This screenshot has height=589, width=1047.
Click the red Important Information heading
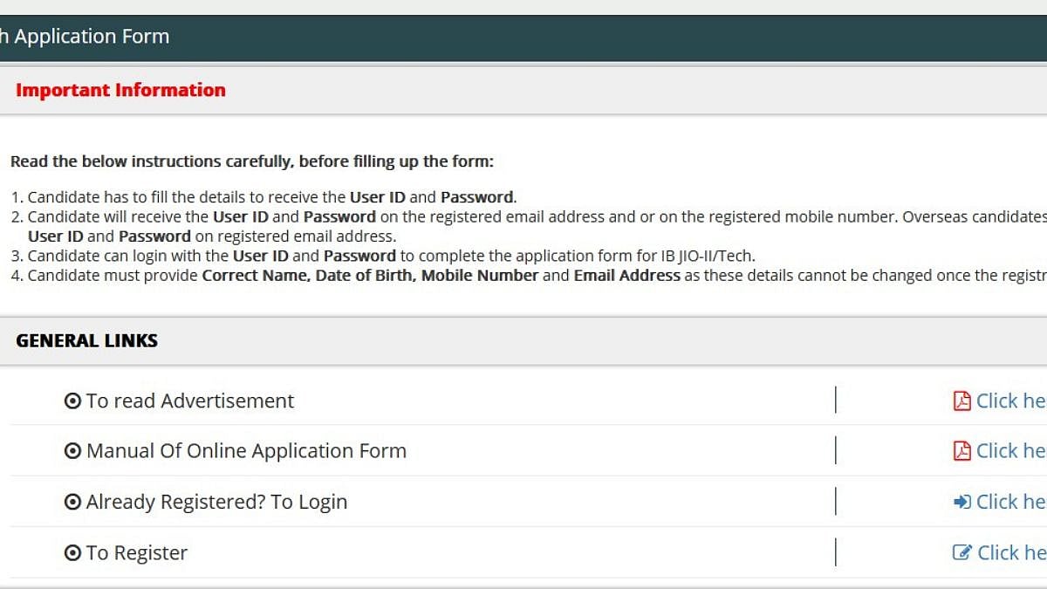[x=120, y=90]
